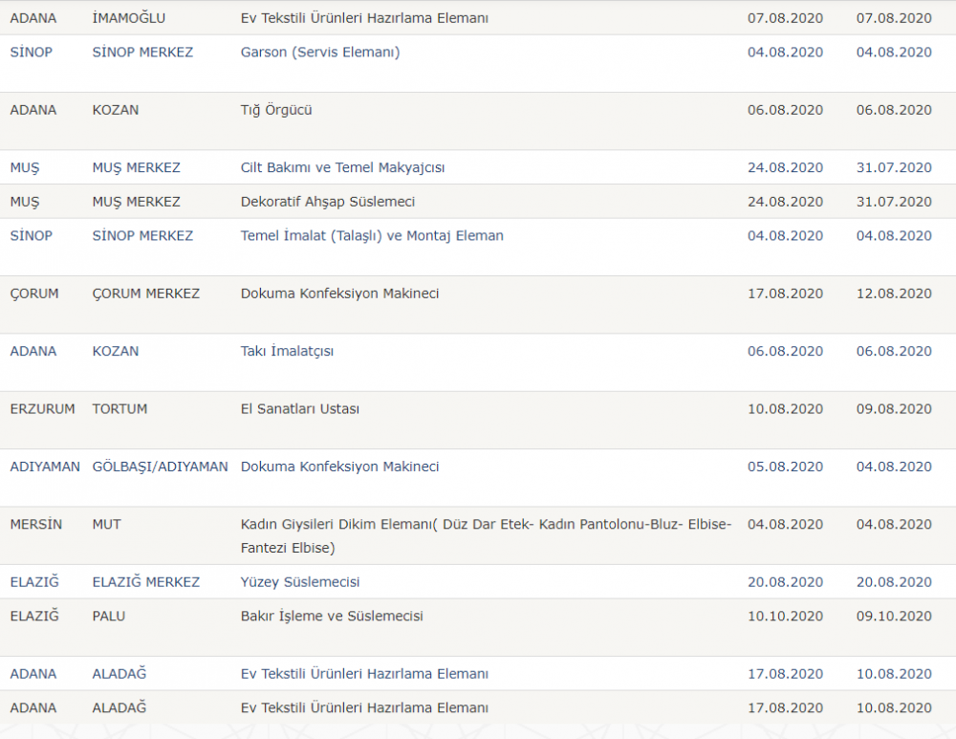
Task: Click GÖLBAŞI/ADIYAMAN district cell
Action: [x=160, y=467]
